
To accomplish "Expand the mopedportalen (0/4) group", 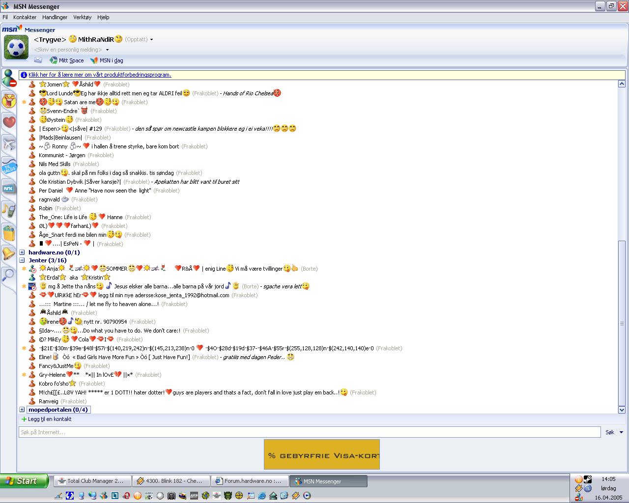I will tap(22, 410).
